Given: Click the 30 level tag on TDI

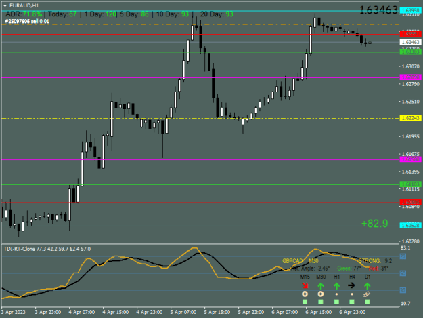Looking at the screenshot, I should pos(403,290).
